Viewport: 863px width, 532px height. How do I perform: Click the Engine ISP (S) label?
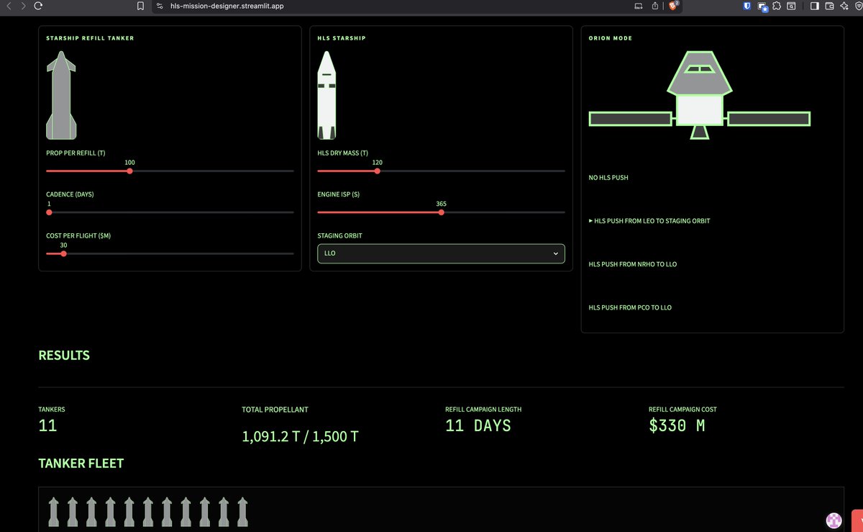pyautogui.click(x=339, y=194)
